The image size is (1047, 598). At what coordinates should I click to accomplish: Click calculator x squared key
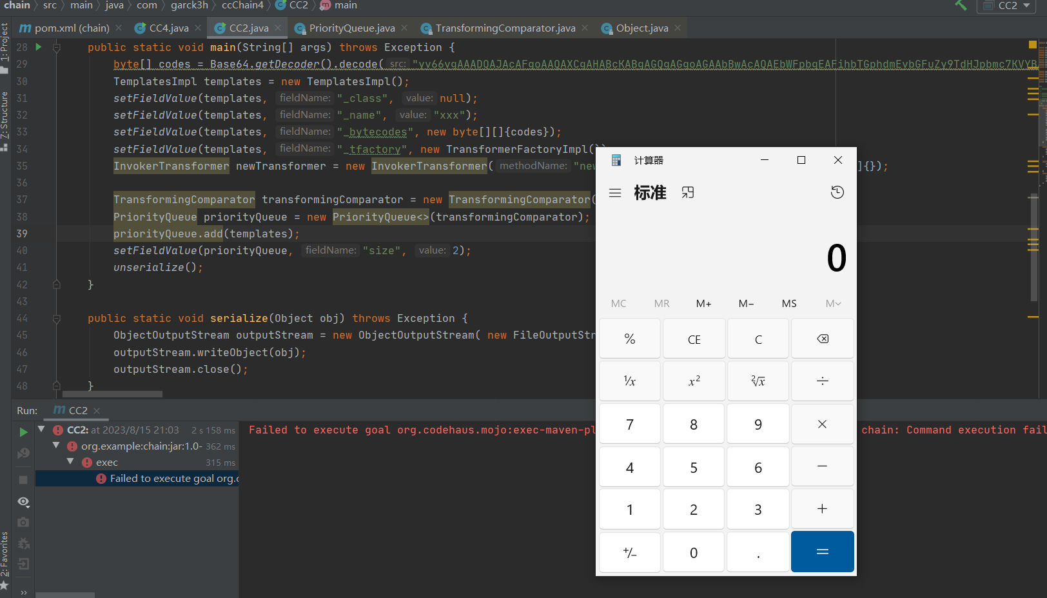[694, 381]
